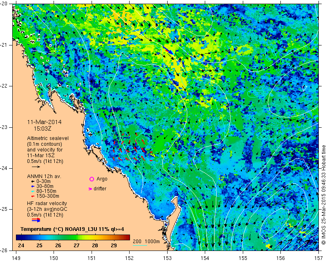The width and height of the screenshot is (327, 262).
Task: Select the '0-30m' depth label
Action: pyautogui.click(x=43, y=181)
